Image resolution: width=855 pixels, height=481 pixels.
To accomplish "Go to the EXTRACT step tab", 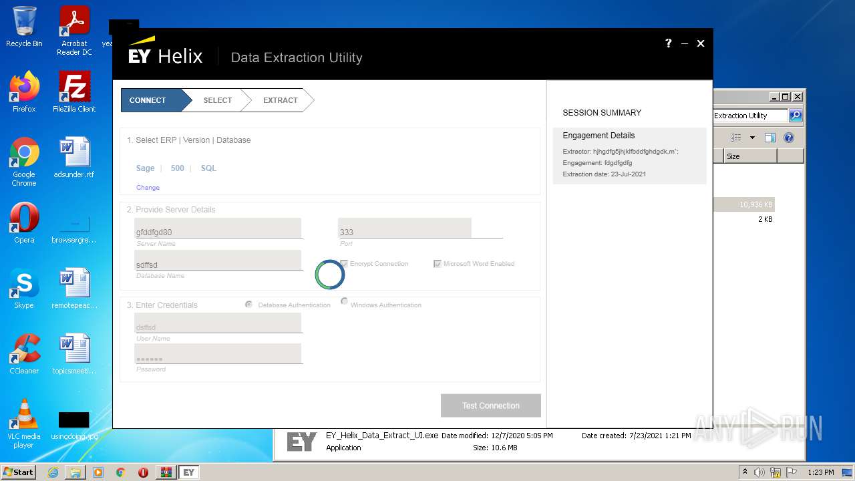I will click(280, 100).
